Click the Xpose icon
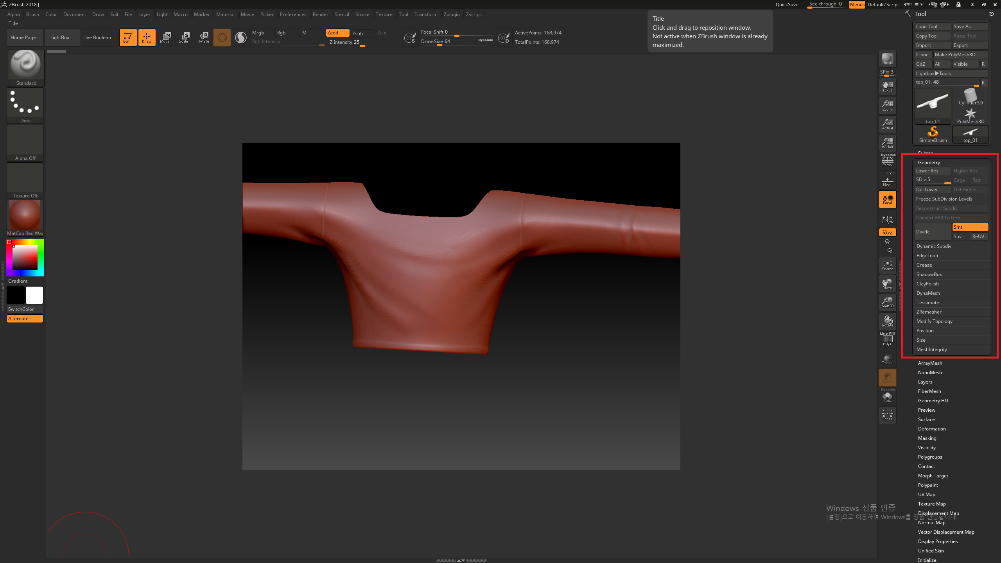The width and height of the screenshot is (1001, 563). [887, 415]
